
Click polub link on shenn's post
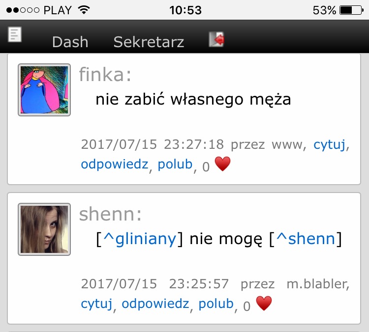click(216, 304)
